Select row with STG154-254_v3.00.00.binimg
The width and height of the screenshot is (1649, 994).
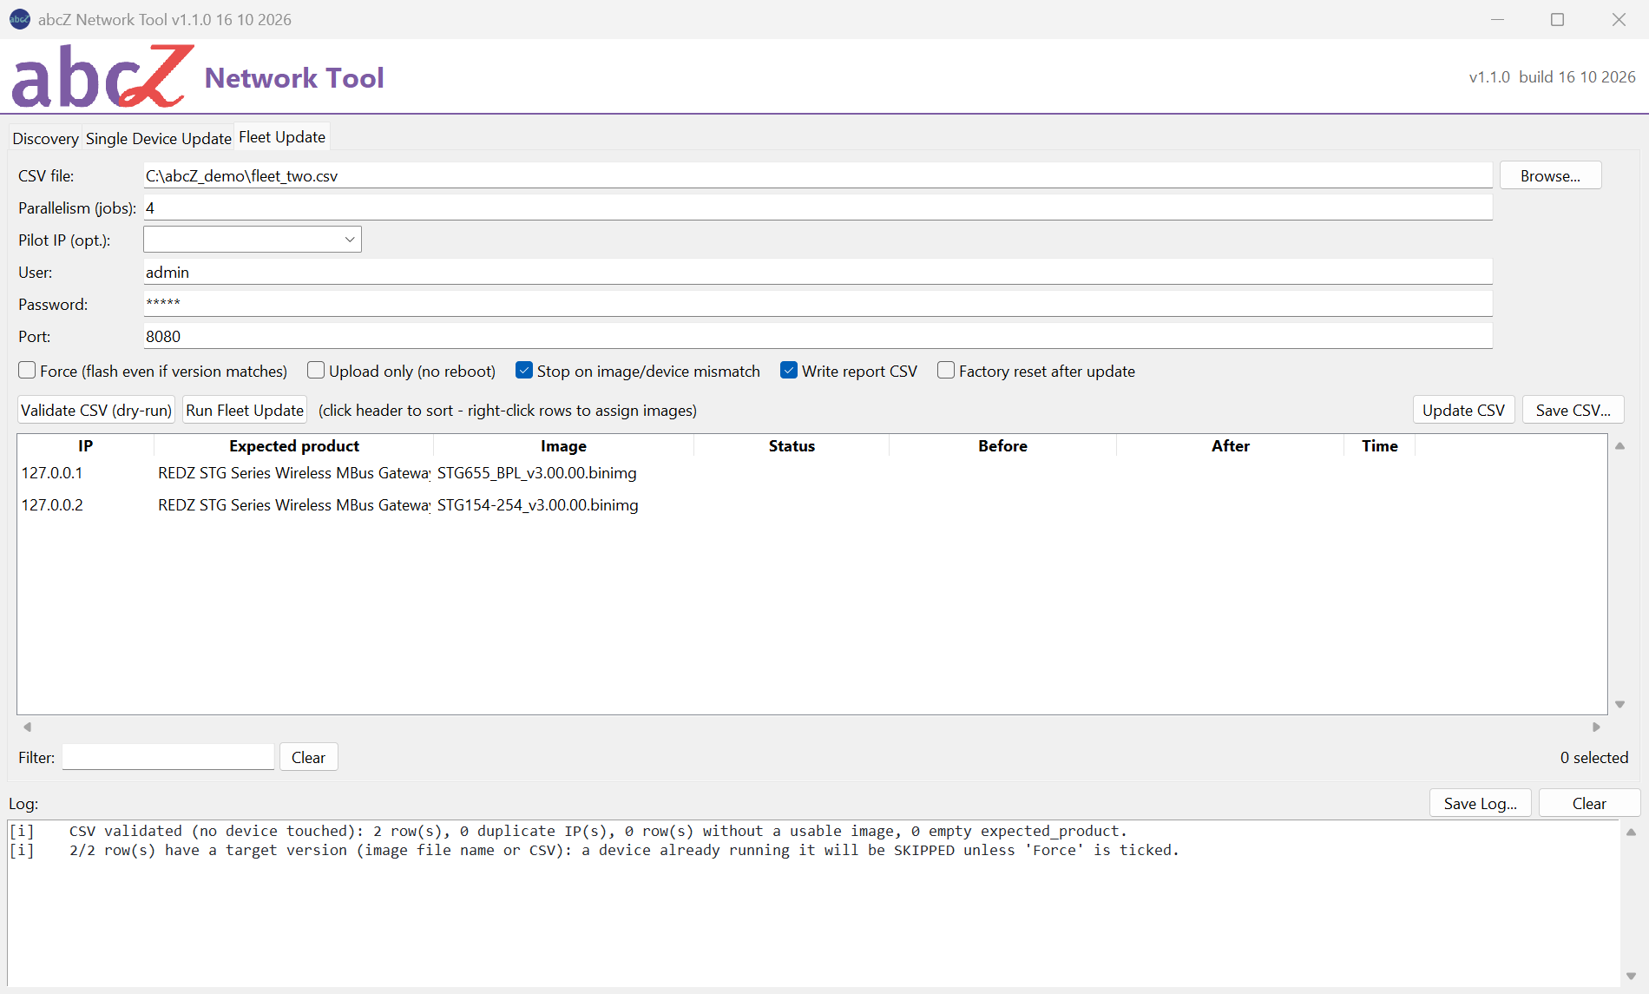[x=811, y=505]
